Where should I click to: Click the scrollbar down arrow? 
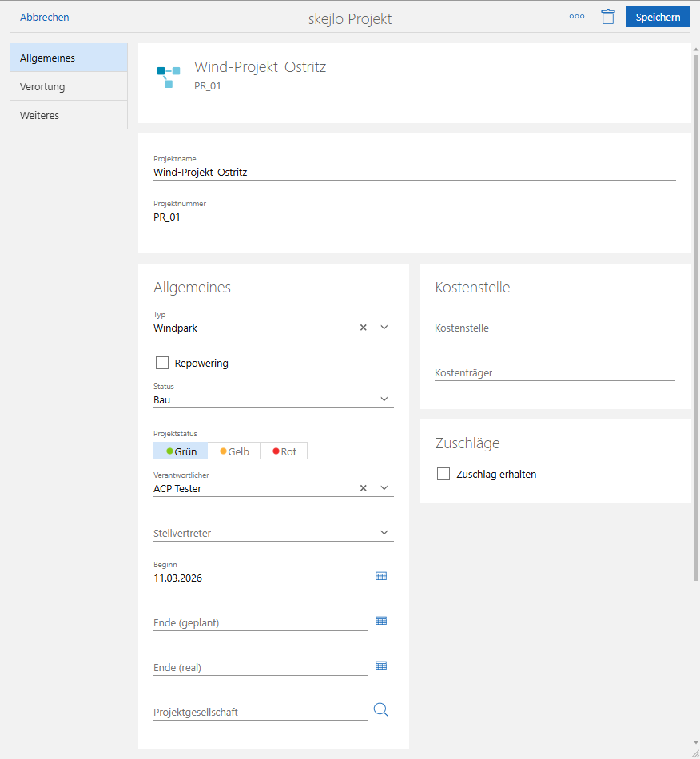point(696,743)
